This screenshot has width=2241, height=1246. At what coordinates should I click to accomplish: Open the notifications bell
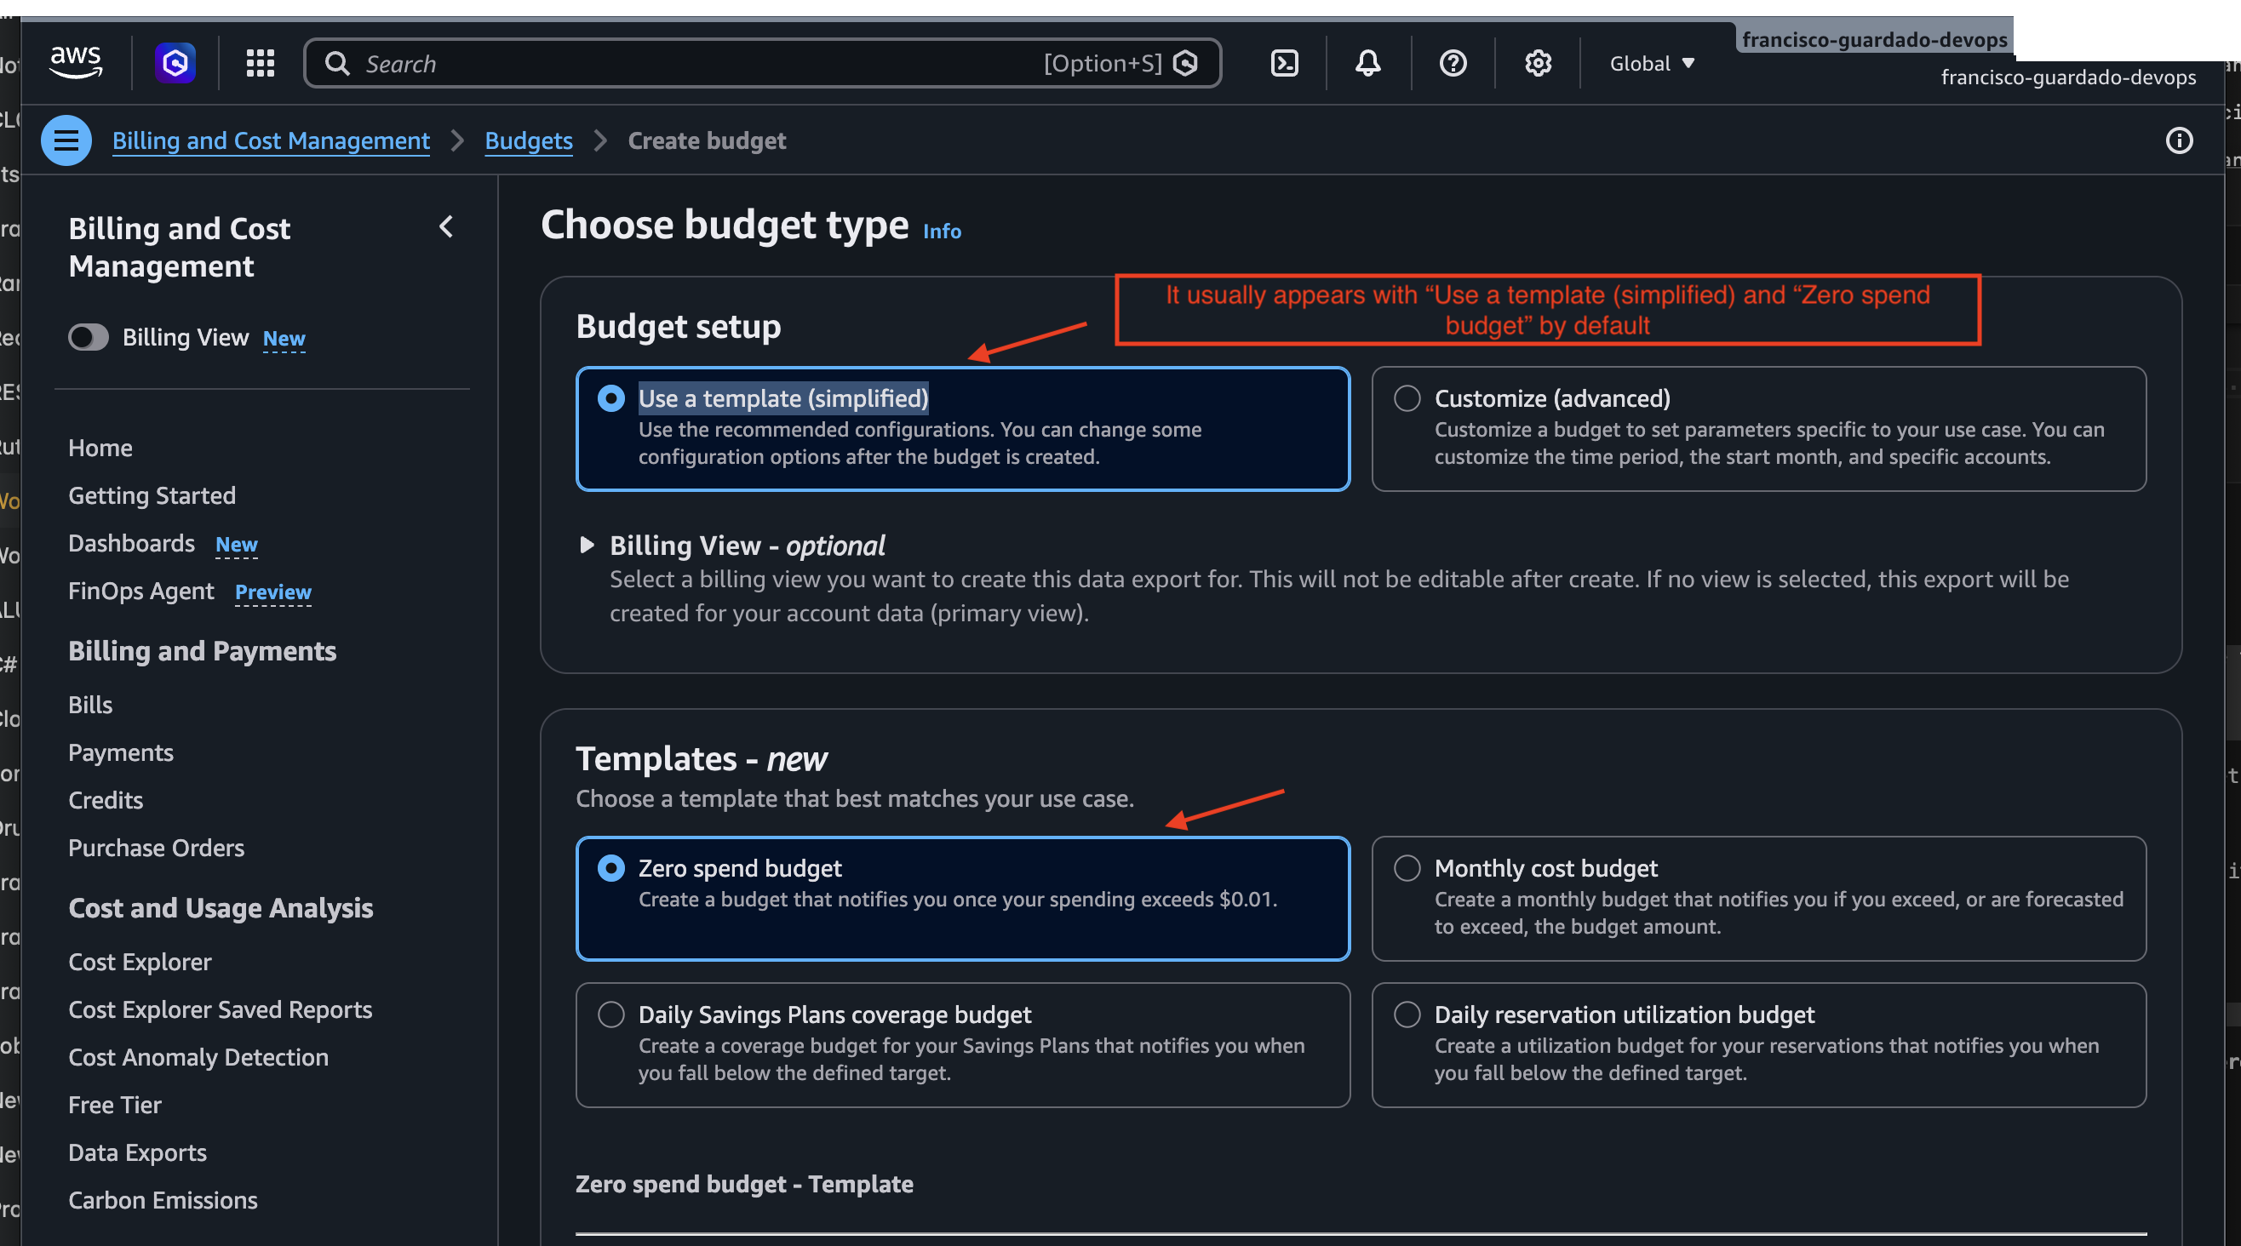coord(1368,64)
